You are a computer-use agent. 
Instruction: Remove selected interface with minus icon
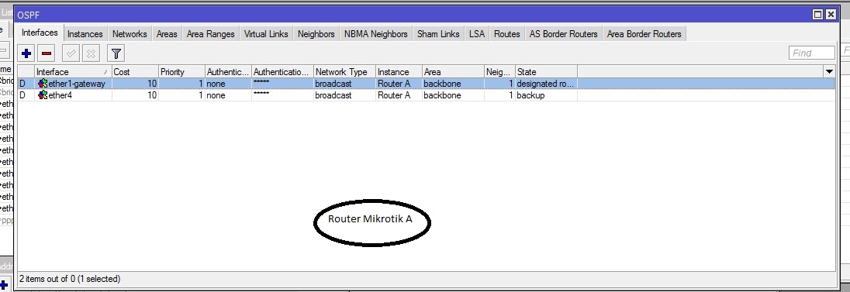point(47,53)
